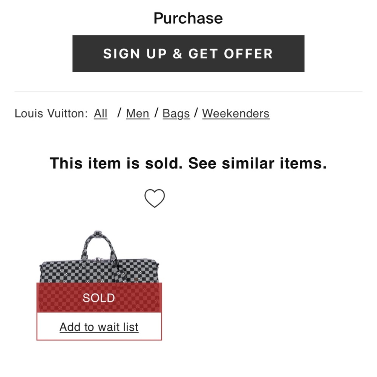Click the slash between Men and Bags

(156, 113)
